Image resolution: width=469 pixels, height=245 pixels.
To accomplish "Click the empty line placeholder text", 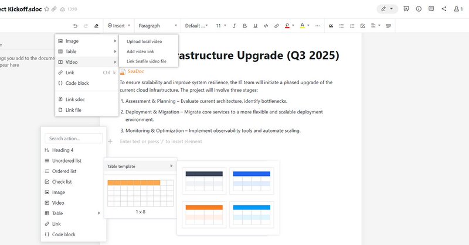I will coord(161,142).
